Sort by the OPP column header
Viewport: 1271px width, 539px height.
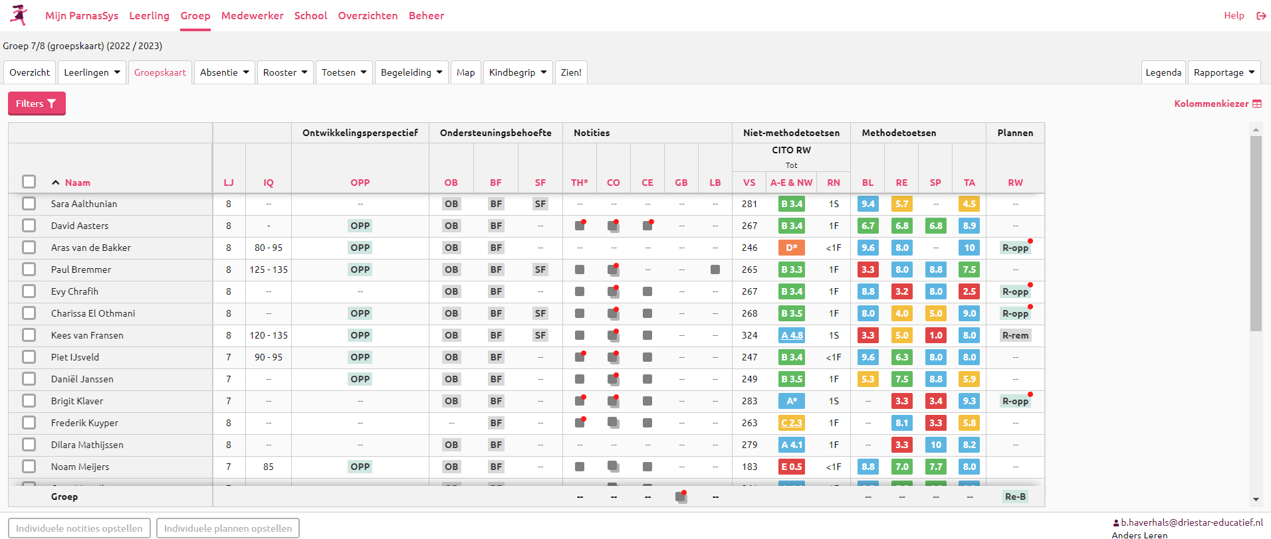[x=360, y=183]
